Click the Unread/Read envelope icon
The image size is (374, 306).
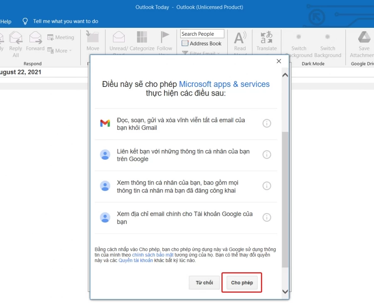(119, 37)
